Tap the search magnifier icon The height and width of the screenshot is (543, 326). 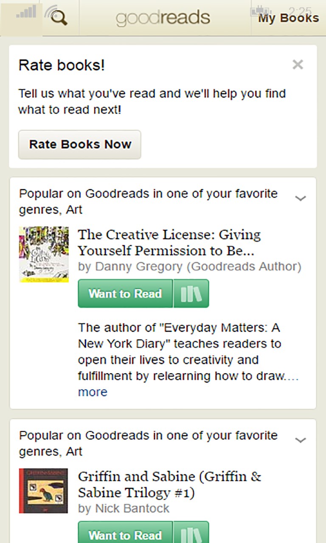[59, 18]
